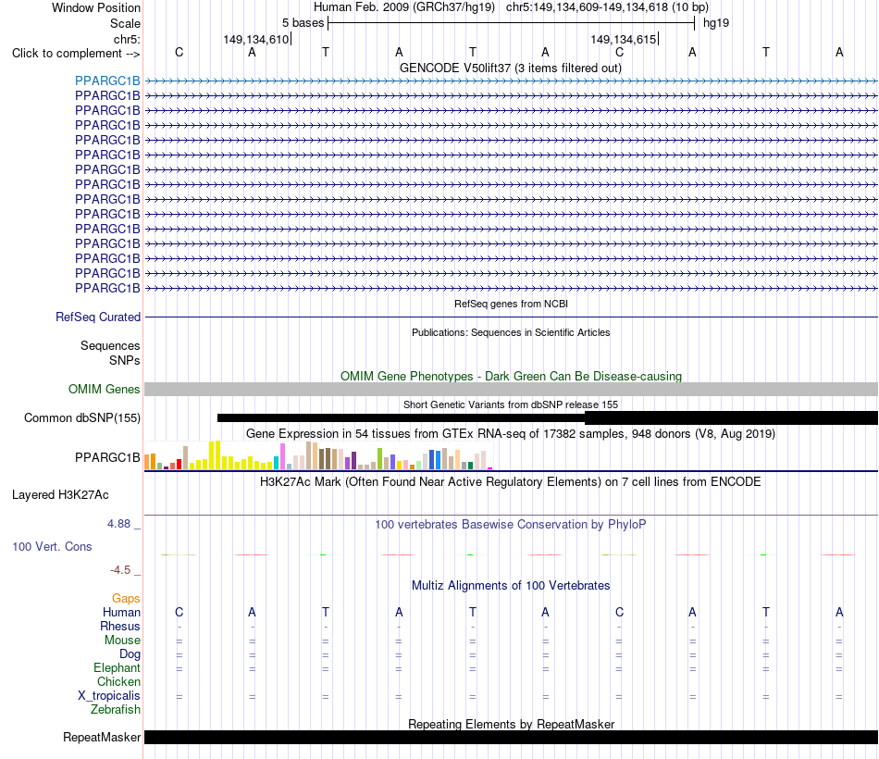Click the 4.88 PhyloP upper scale value
This screenshot has width=879, height=759.
[118, 523]
